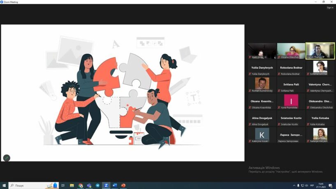Open PowerPoint from the taskbar
Viewport: 336px width, 189px height.
tap(123, 186)
